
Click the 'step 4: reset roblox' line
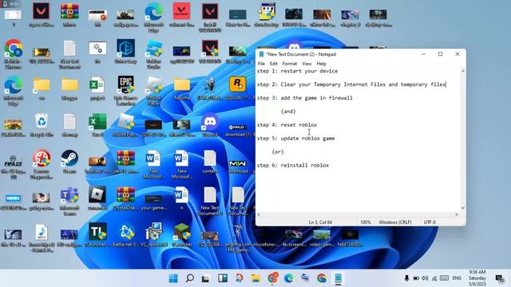[287, 125]
